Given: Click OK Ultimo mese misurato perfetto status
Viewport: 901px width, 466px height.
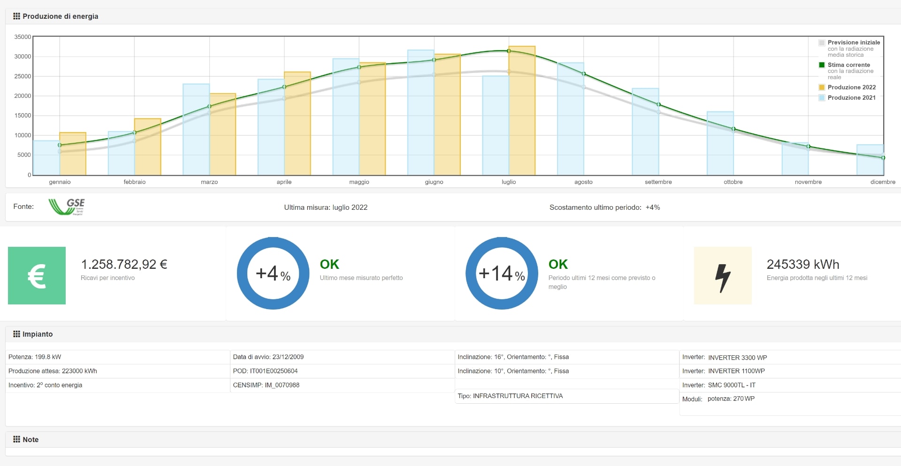Looking at the screenshot, I should tap(361, 270).
